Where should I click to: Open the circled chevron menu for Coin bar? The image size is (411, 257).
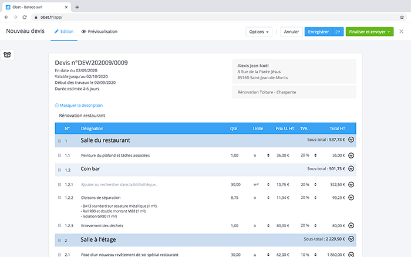pyautogui.click(x=351, y=168)
